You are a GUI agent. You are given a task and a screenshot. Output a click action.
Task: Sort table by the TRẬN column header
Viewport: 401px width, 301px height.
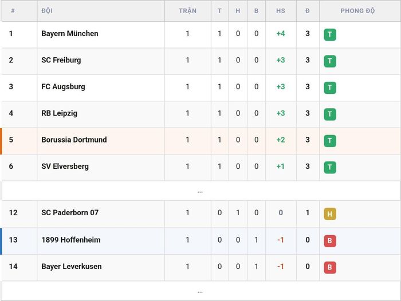(x=187, y=11)
